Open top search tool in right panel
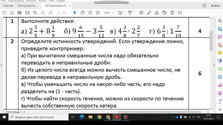 [220, 21]
